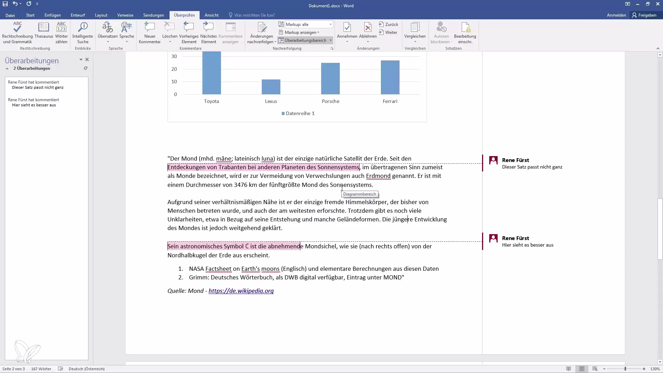Switch to the Verweise tab
The height and width of the screenshot is (373, 663).
click(x=125, y=15)
